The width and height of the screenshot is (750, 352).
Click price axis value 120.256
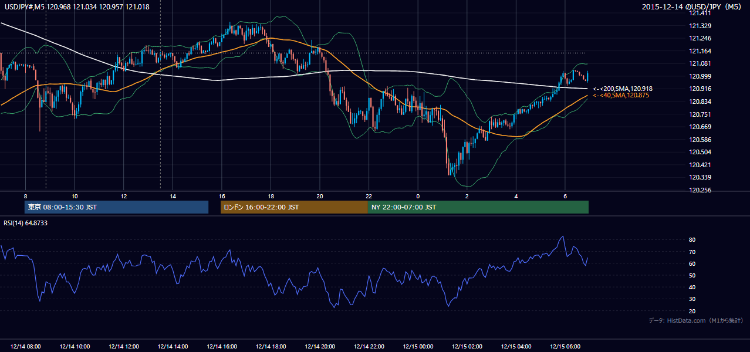click(x=700, y=190)
